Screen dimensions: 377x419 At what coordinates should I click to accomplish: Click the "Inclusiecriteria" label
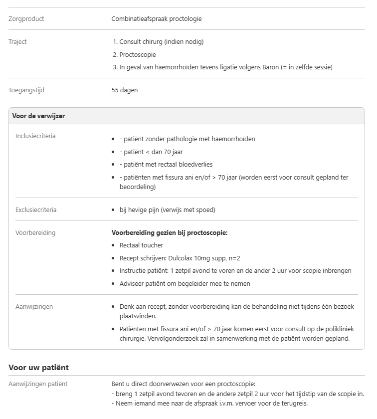(x=35, y=136)
